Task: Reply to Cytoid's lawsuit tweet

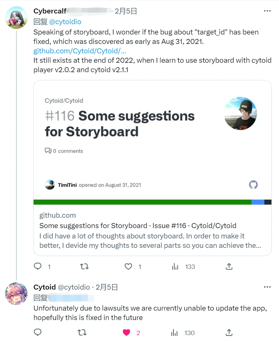Action: (x=38, y=333)
